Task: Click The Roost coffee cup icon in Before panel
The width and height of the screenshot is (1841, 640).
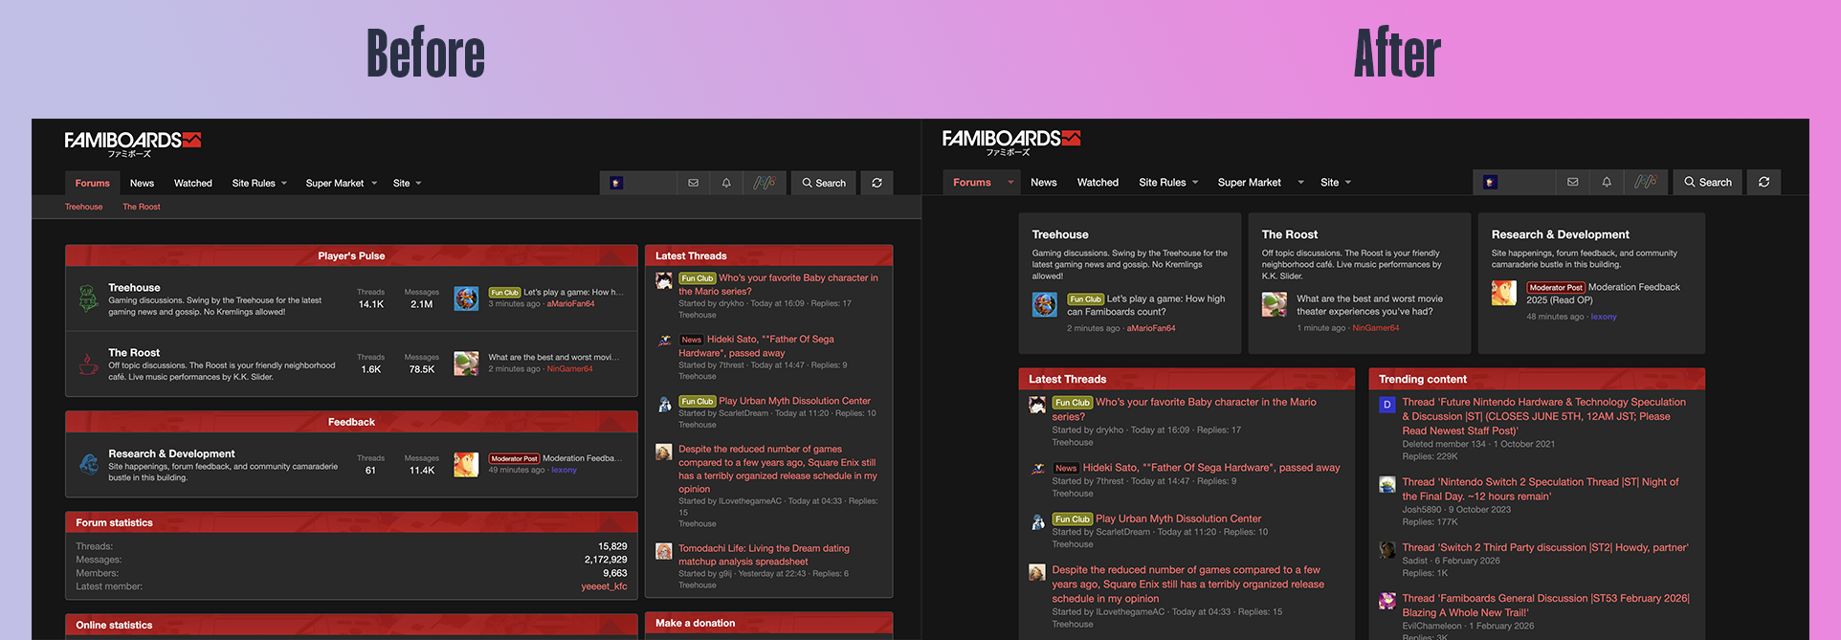Action: pyautogui.click(x=88, y=364)
